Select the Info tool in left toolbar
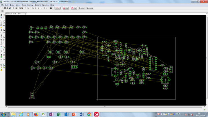 (1, 15)
